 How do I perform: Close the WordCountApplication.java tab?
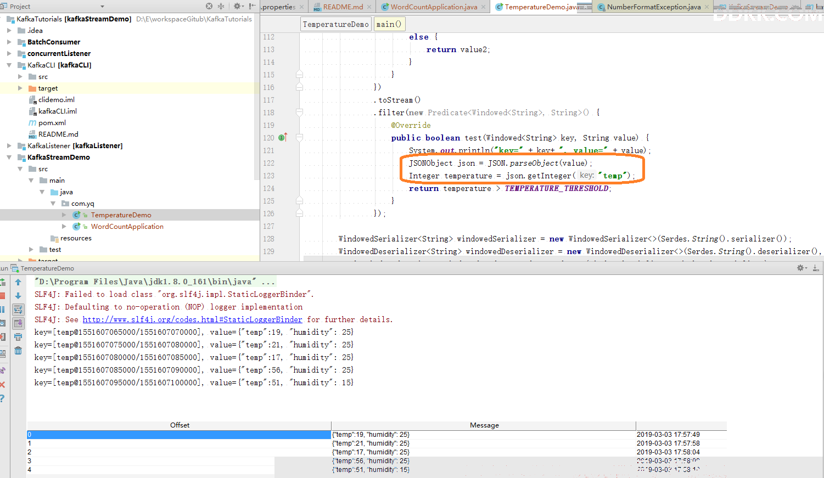tap(483, 7)
